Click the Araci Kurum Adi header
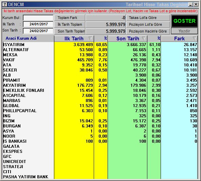Screen dimensions: 201x181 coord(21,38)
